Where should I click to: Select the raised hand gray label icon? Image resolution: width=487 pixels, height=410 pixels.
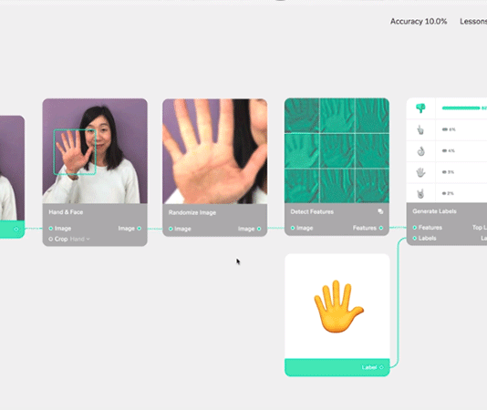click(420, 172)
